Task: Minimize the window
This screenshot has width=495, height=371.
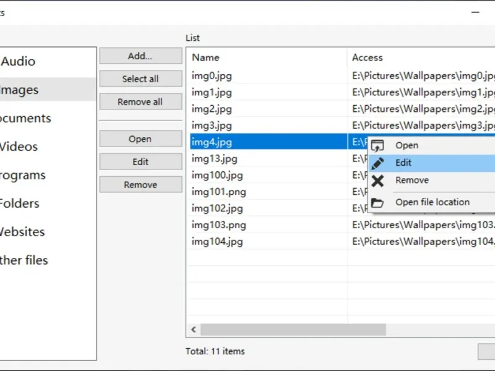Action: click(475, 12)
